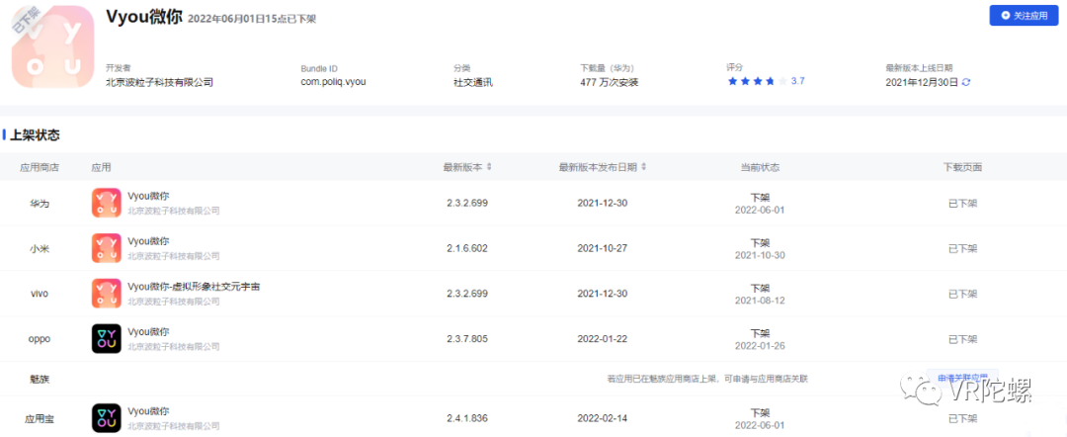Click 已下架 download status in 应用宝 row
Image resolution: width=1067 pixels, height=437 pixels.
coord(963,418)
